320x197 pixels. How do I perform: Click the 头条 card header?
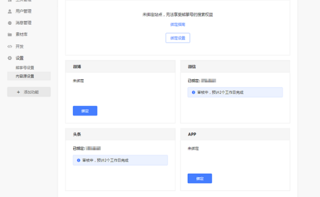(x=121, y=134)
